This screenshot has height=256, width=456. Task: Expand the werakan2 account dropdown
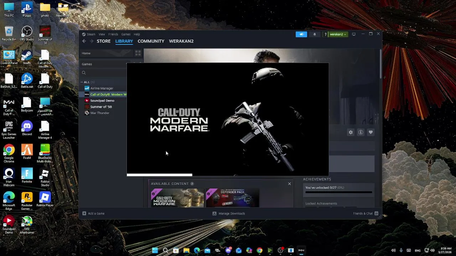click(338, 34)
